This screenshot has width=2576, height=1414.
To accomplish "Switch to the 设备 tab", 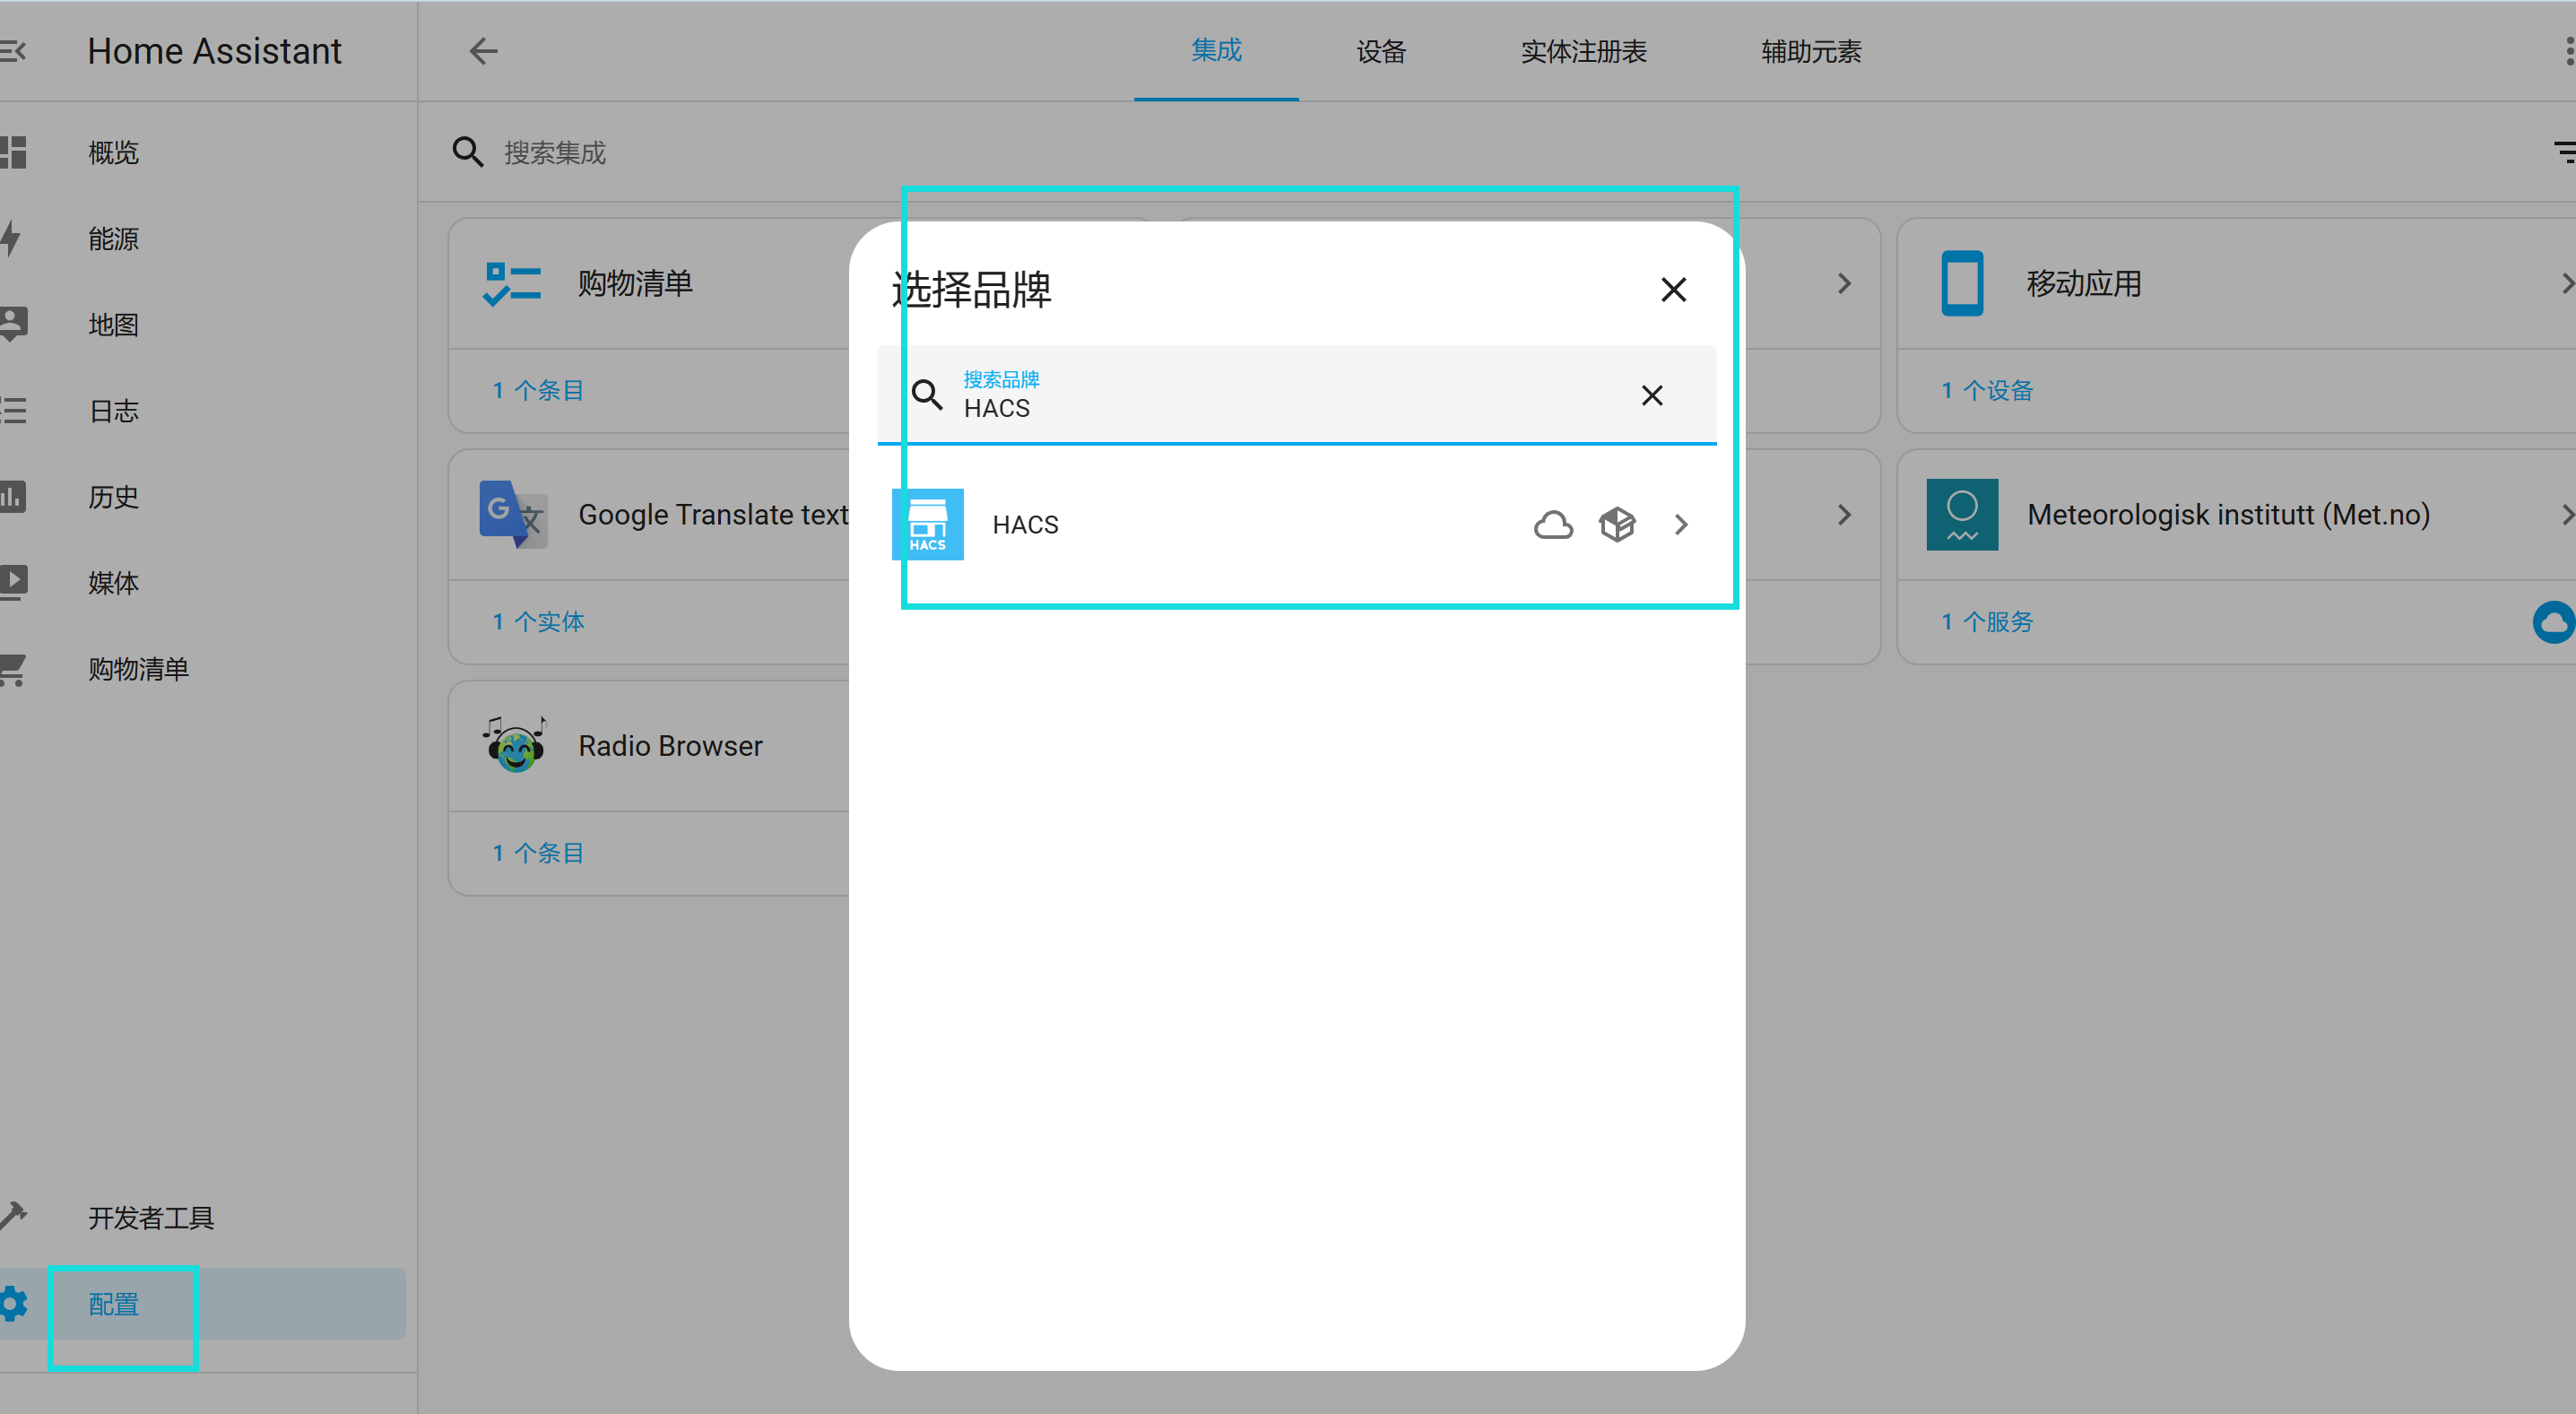I will pyautogui.click(x=1381, y=52).
